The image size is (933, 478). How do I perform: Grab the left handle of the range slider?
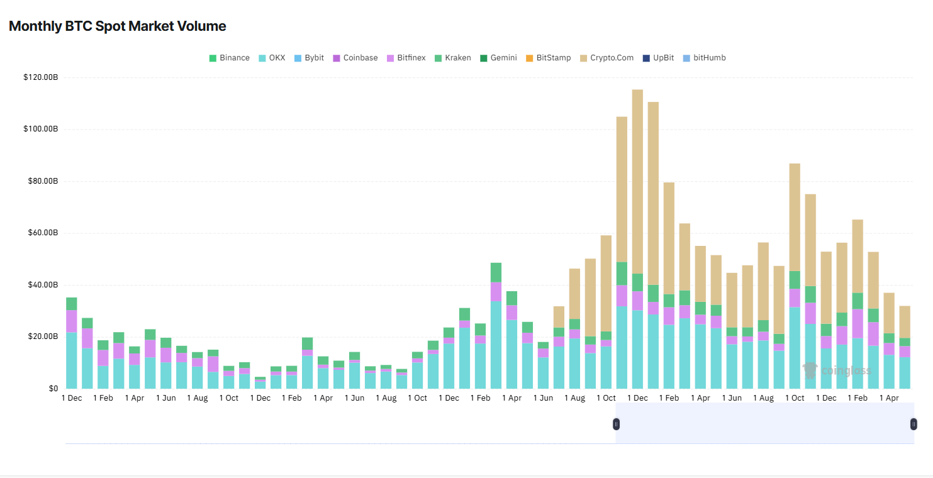coord(616,424)
